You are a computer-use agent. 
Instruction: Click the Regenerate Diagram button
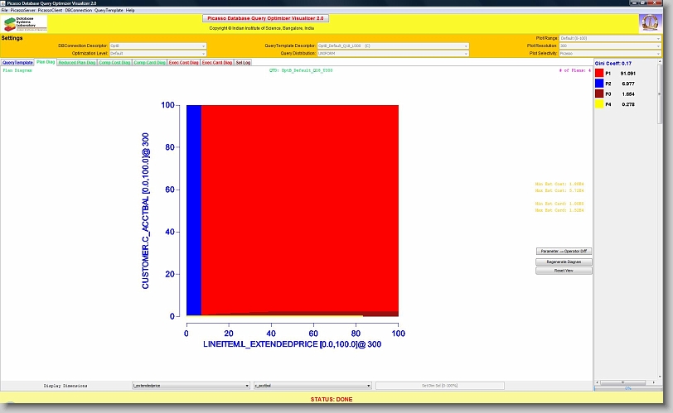pos(564,261)
